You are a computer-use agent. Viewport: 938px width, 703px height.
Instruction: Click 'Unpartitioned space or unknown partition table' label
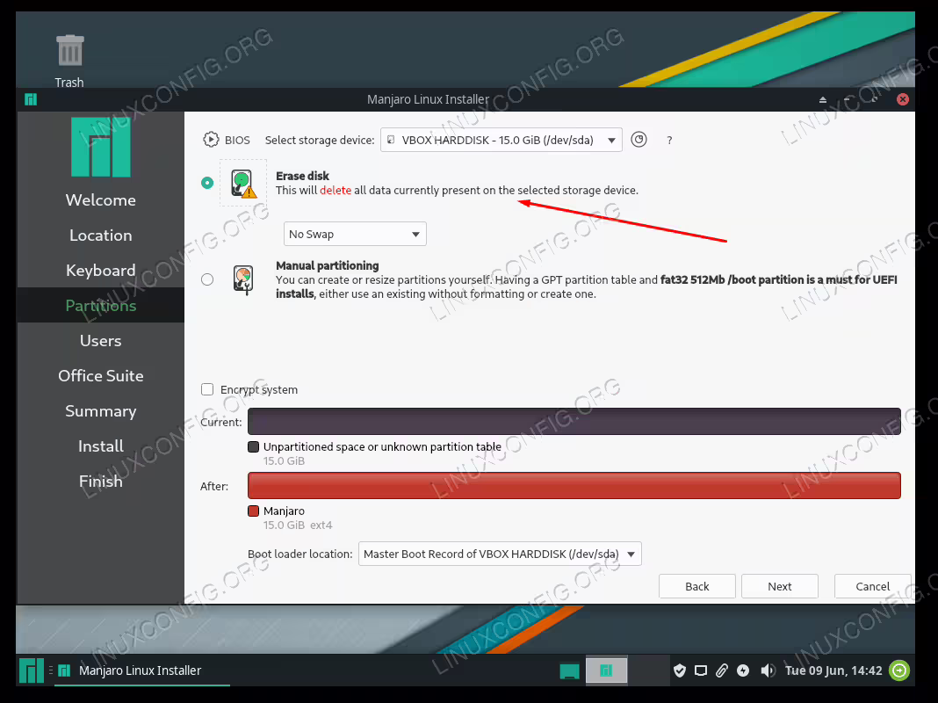(382, 447)
